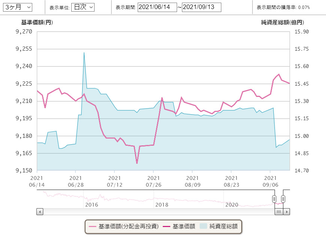Click the left range handle in navigator

274,199
